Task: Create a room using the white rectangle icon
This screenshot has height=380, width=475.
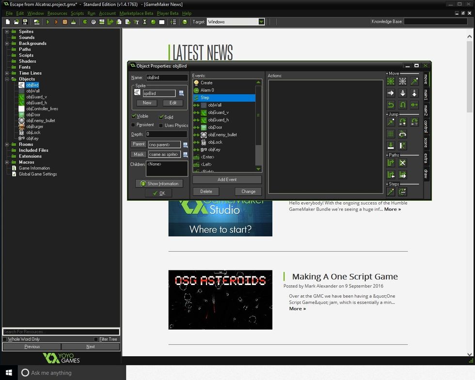Action: click(x=162, y=22)
